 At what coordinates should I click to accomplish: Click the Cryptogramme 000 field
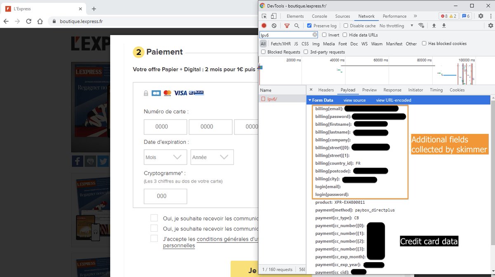point(165,196)
